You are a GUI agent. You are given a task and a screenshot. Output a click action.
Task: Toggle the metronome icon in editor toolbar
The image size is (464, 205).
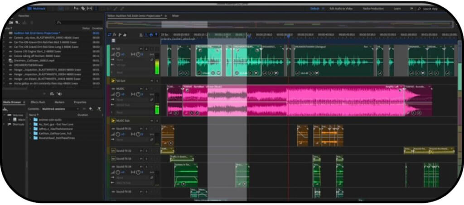point(141,35)
